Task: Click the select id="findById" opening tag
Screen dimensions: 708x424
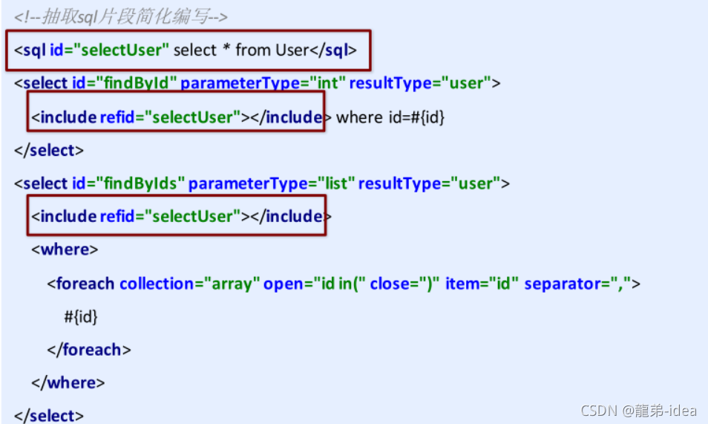Action: pos(257,83)
